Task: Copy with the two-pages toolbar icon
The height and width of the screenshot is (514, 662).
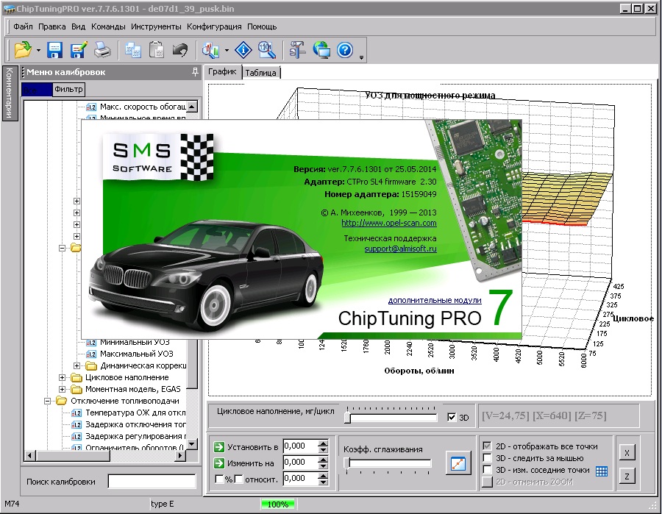Action: click(x=133, y=50)
